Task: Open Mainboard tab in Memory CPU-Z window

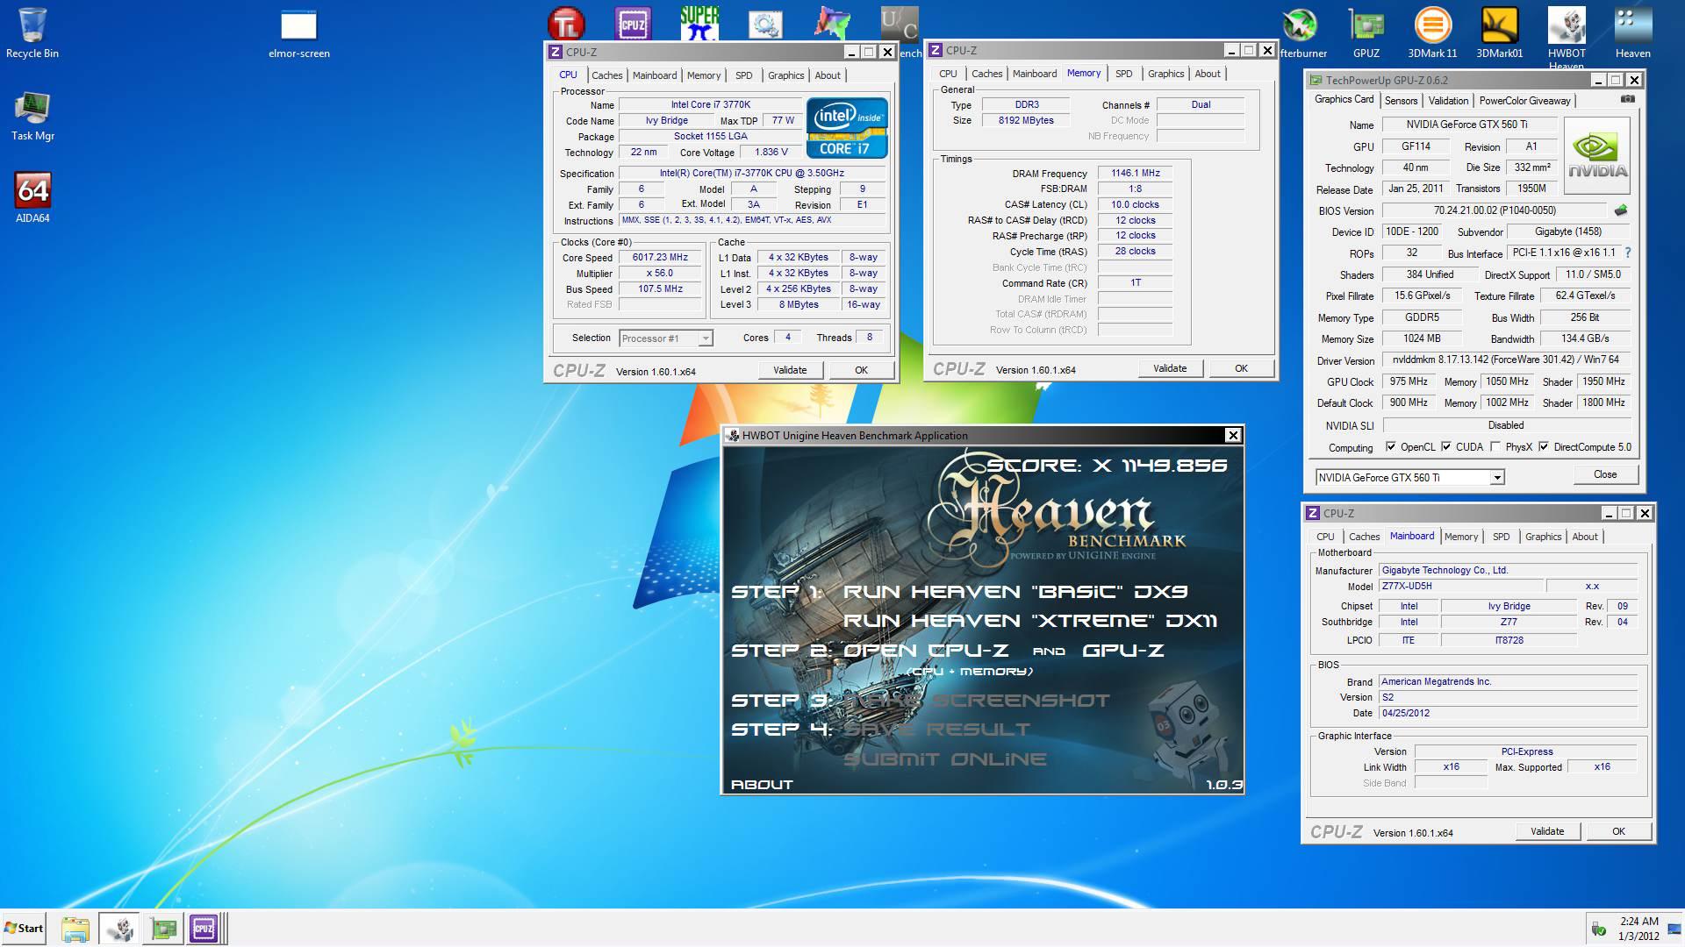Action: 1034,74
